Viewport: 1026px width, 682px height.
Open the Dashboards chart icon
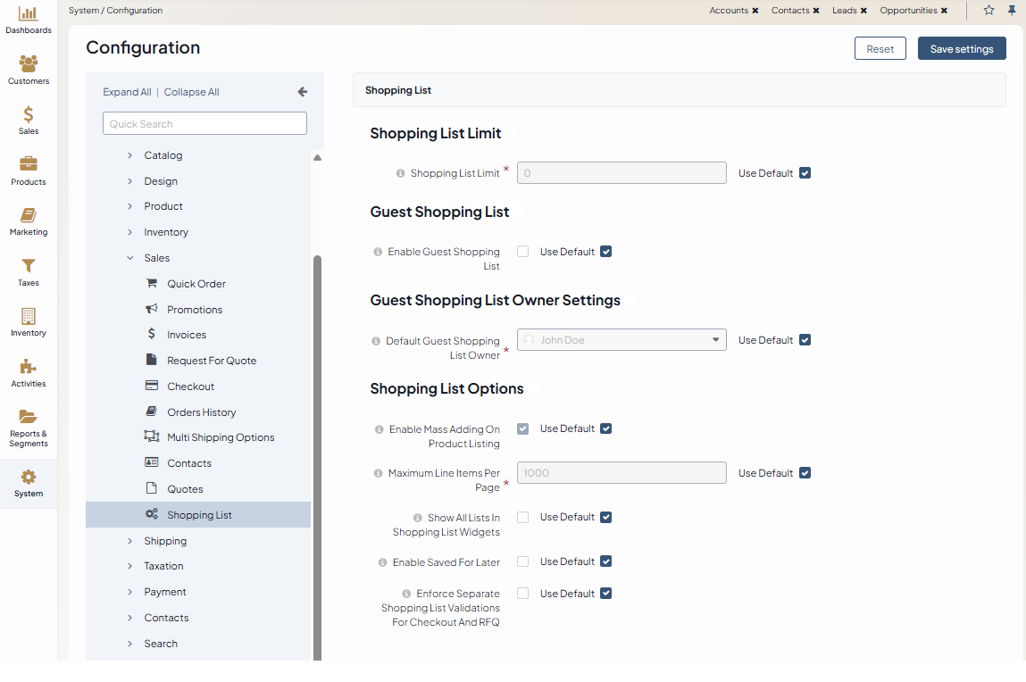29,13
